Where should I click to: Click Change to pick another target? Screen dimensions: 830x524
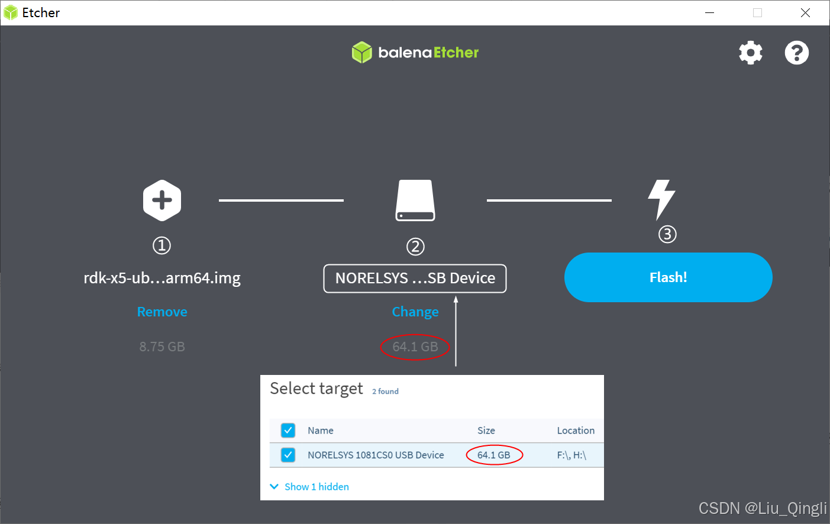point(415,312)
